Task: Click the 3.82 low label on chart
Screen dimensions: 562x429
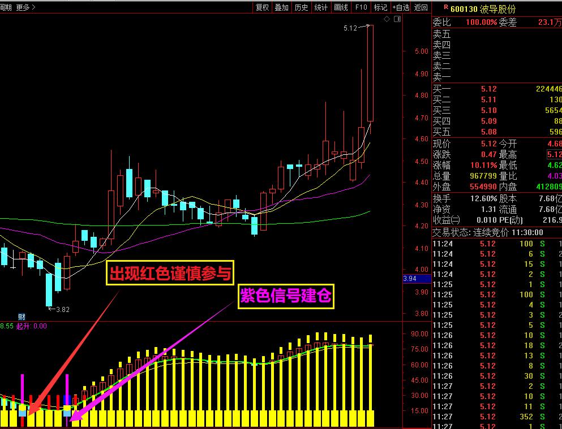Action: click(x=62, y=310)
